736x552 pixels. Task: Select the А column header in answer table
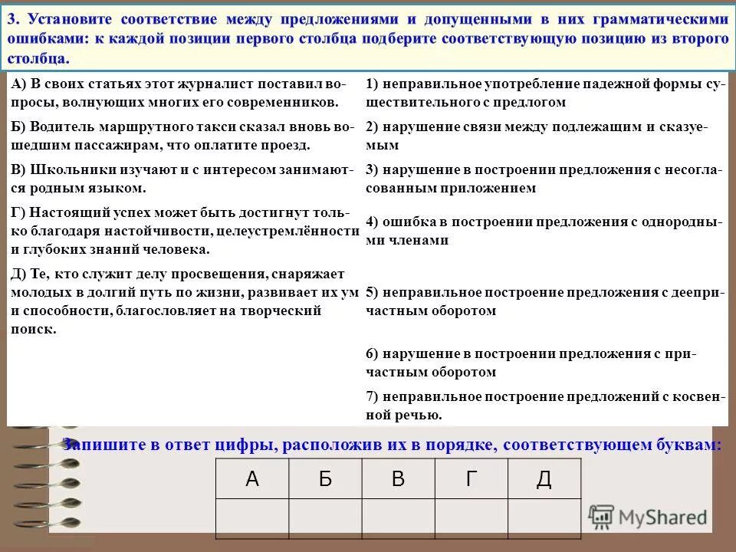click(251, 478)
